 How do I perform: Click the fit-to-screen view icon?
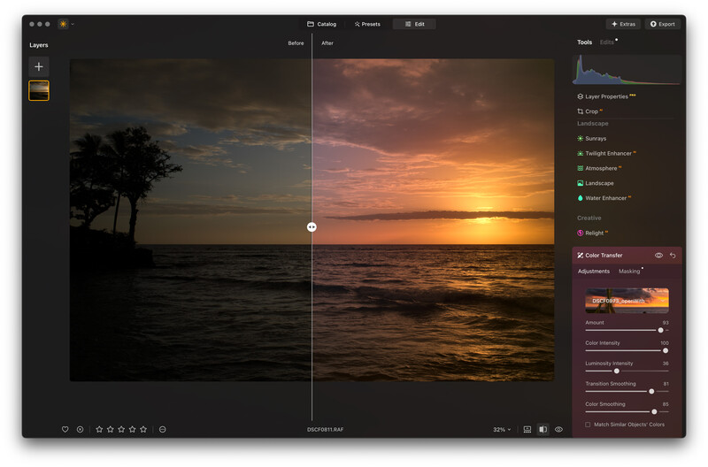(x=527, y=430)
